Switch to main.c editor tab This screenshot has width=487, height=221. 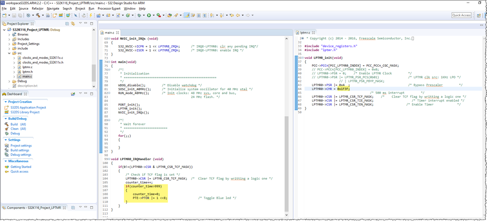[x=109, y=32]
